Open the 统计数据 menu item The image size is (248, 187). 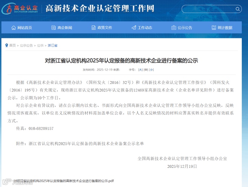[x=222, y=28]
